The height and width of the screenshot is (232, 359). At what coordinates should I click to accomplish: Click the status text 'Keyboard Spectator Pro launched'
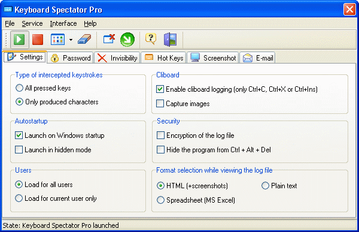click(71, 225)
